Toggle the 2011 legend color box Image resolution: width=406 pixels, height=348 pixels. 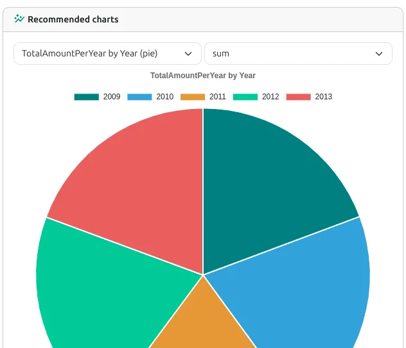click(193, 97)
